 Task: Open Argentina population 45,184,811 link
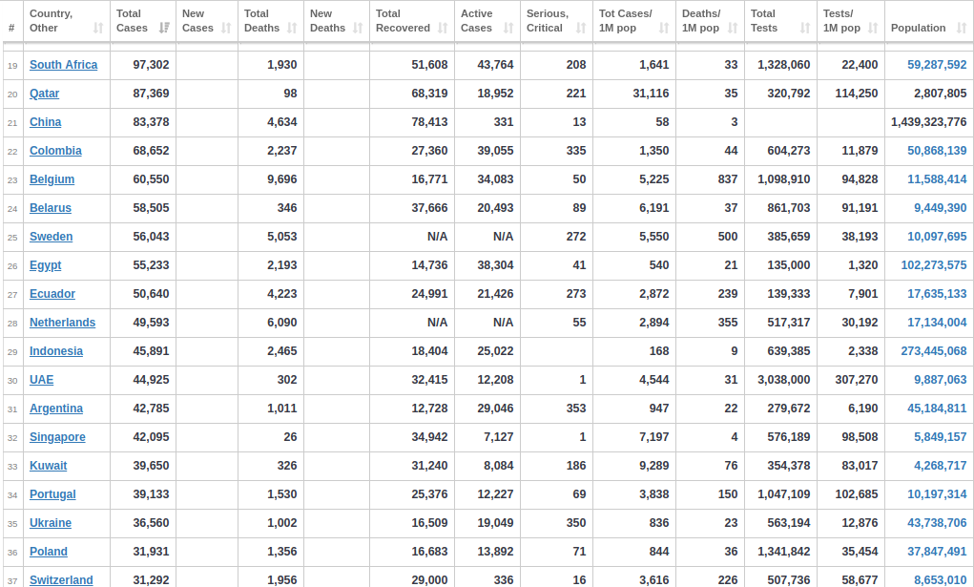pyautogui.click(x=937, y=408)
